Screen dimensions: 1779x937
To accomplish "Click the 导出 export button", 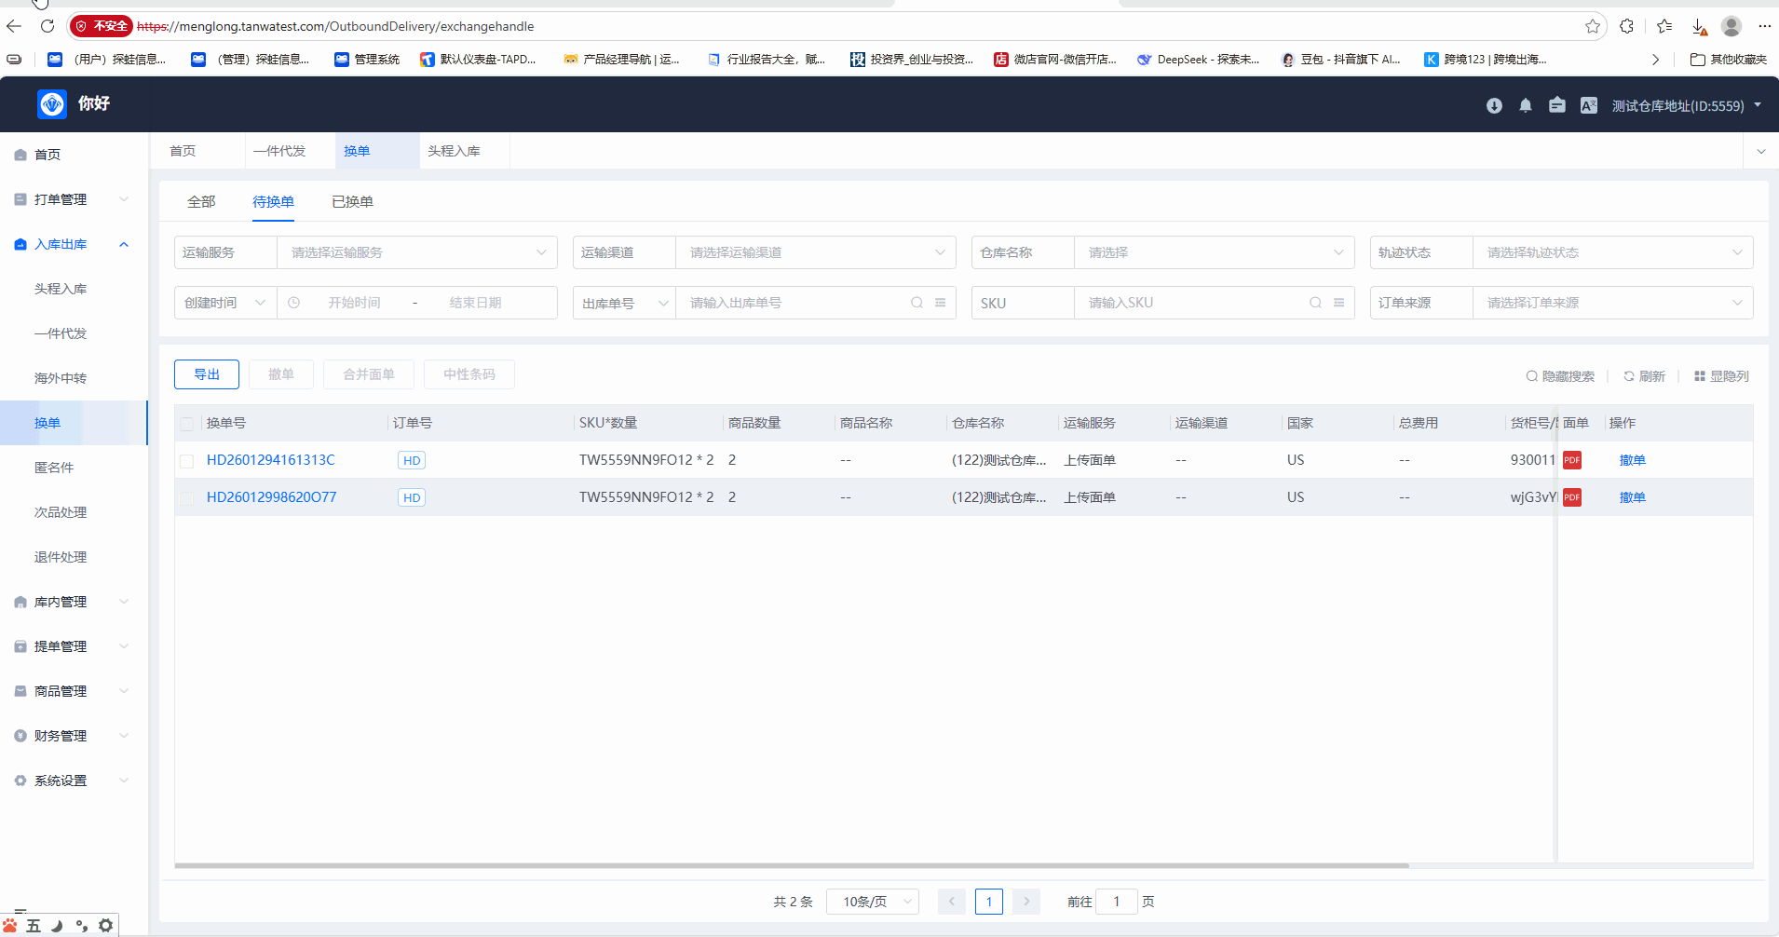I will click(x=207, y=374).
